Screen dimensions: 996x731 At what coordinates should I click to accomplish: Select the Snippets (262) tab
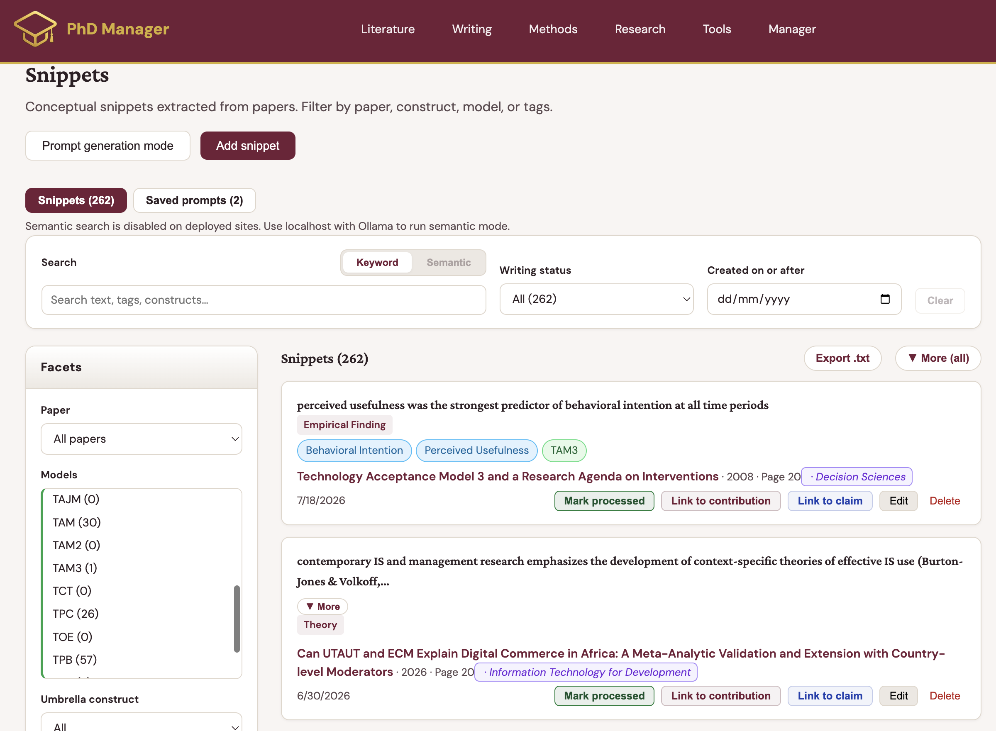76,200
